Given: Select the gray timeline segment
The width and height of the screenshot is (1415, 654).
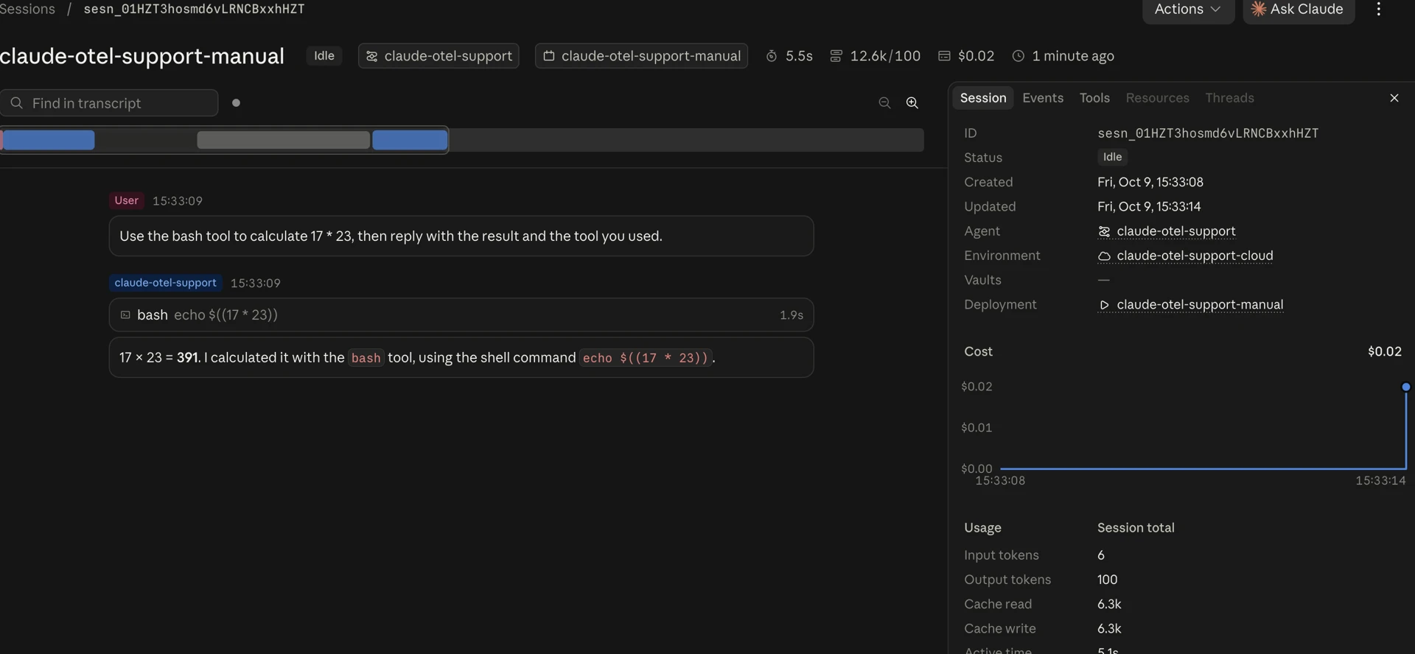Looking at the screenshot, I should click(x=283, y=140).
